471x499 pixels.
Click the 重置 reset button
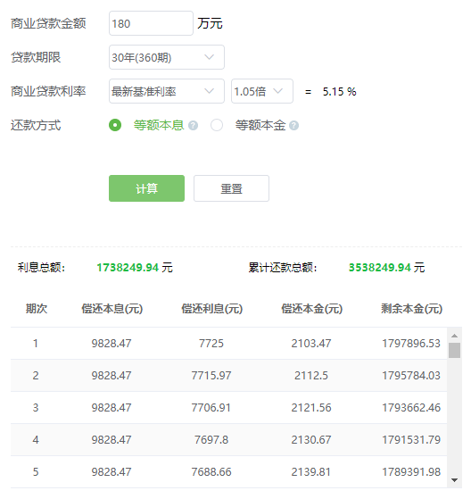tap(231, 188)
